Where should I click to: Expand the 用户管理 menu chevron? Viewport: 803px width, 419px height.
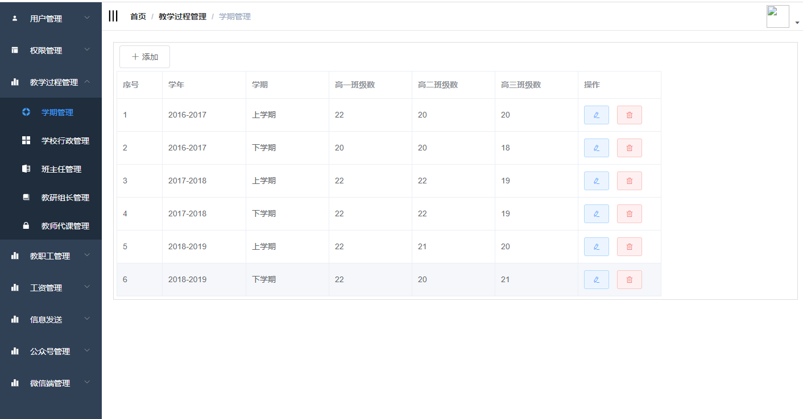point(87,18)
